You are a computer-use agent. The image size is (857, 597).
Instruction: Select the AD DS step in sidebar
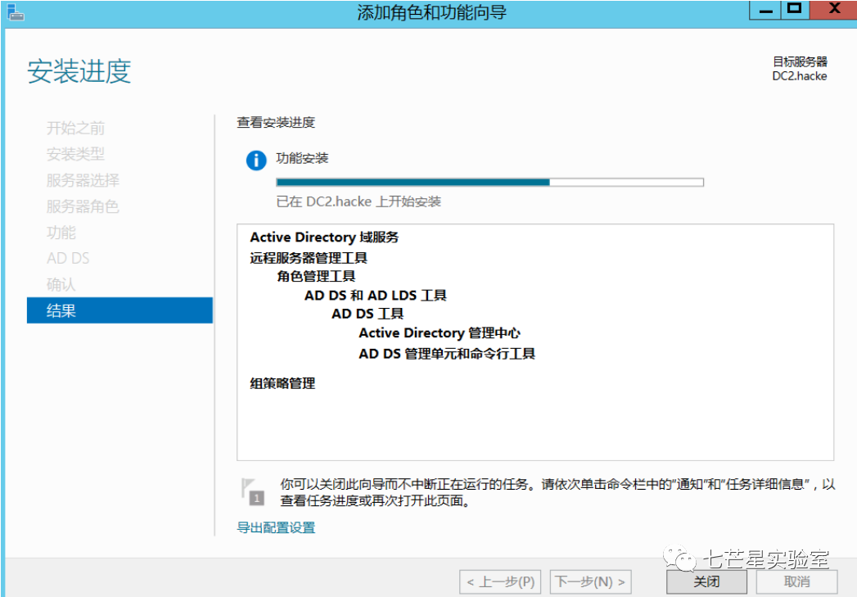(68, 258)
